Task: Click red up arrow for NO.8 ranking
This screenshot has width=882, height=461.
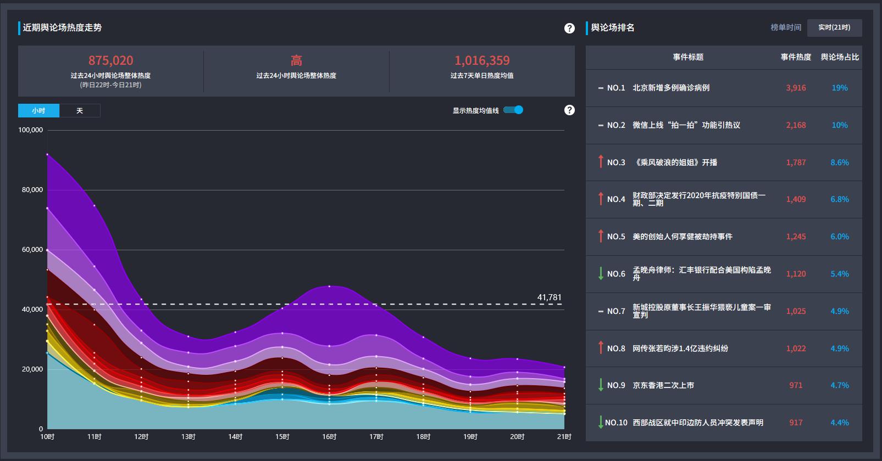Action: 601,348
